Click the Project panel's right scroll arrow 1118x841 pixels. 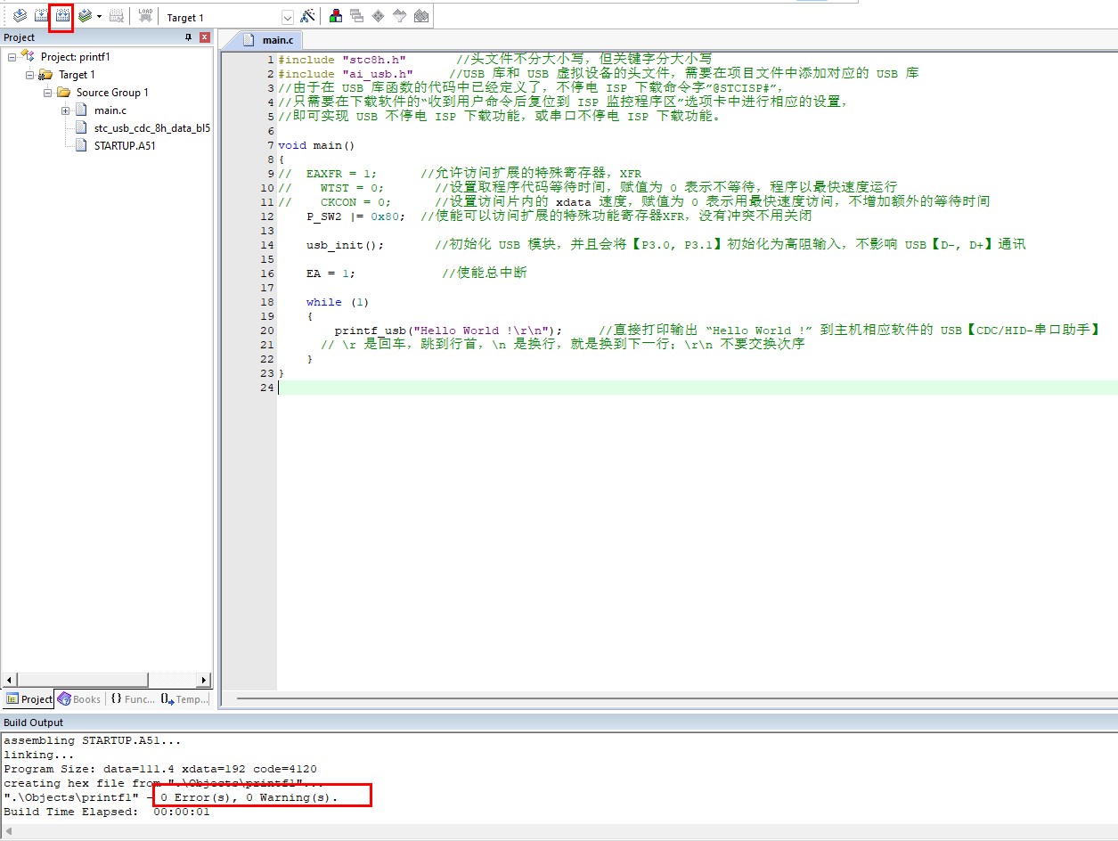tap(203, 681)
